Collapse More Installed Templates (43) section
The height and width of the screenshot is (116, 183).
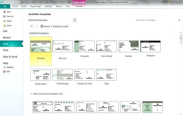(x=31, y=94)
